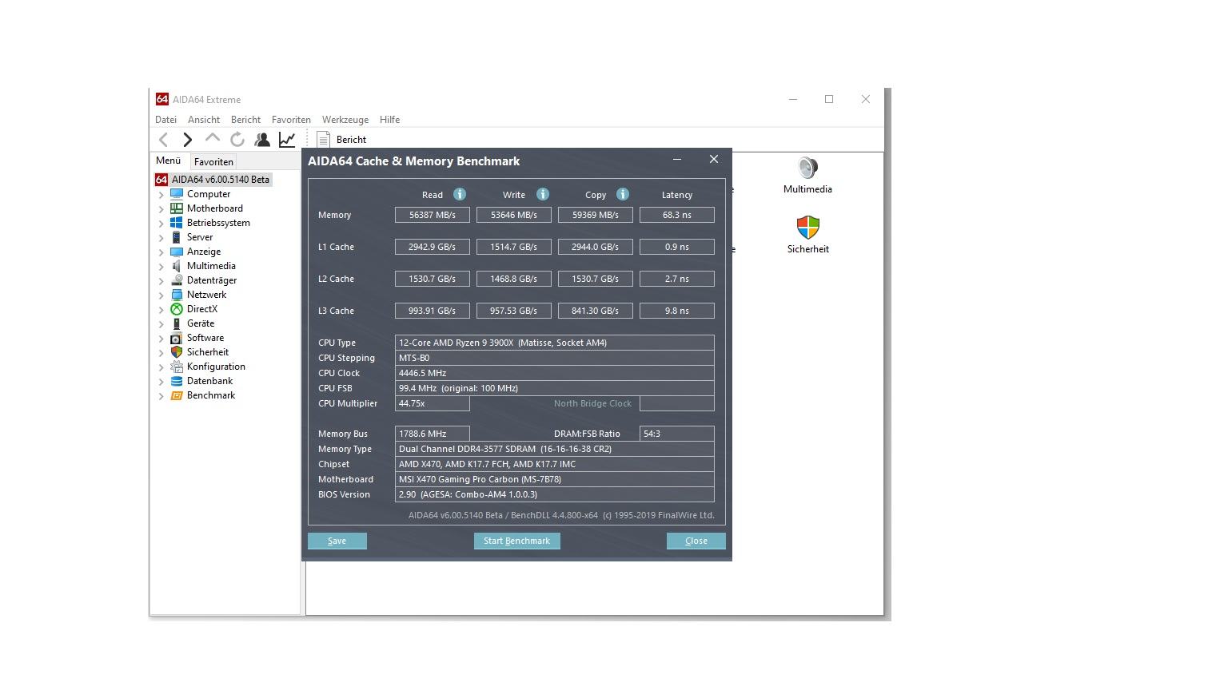Open the user manager toolbar icon
Viewport: 1228px width, 690px height.
tap(262, 140)
